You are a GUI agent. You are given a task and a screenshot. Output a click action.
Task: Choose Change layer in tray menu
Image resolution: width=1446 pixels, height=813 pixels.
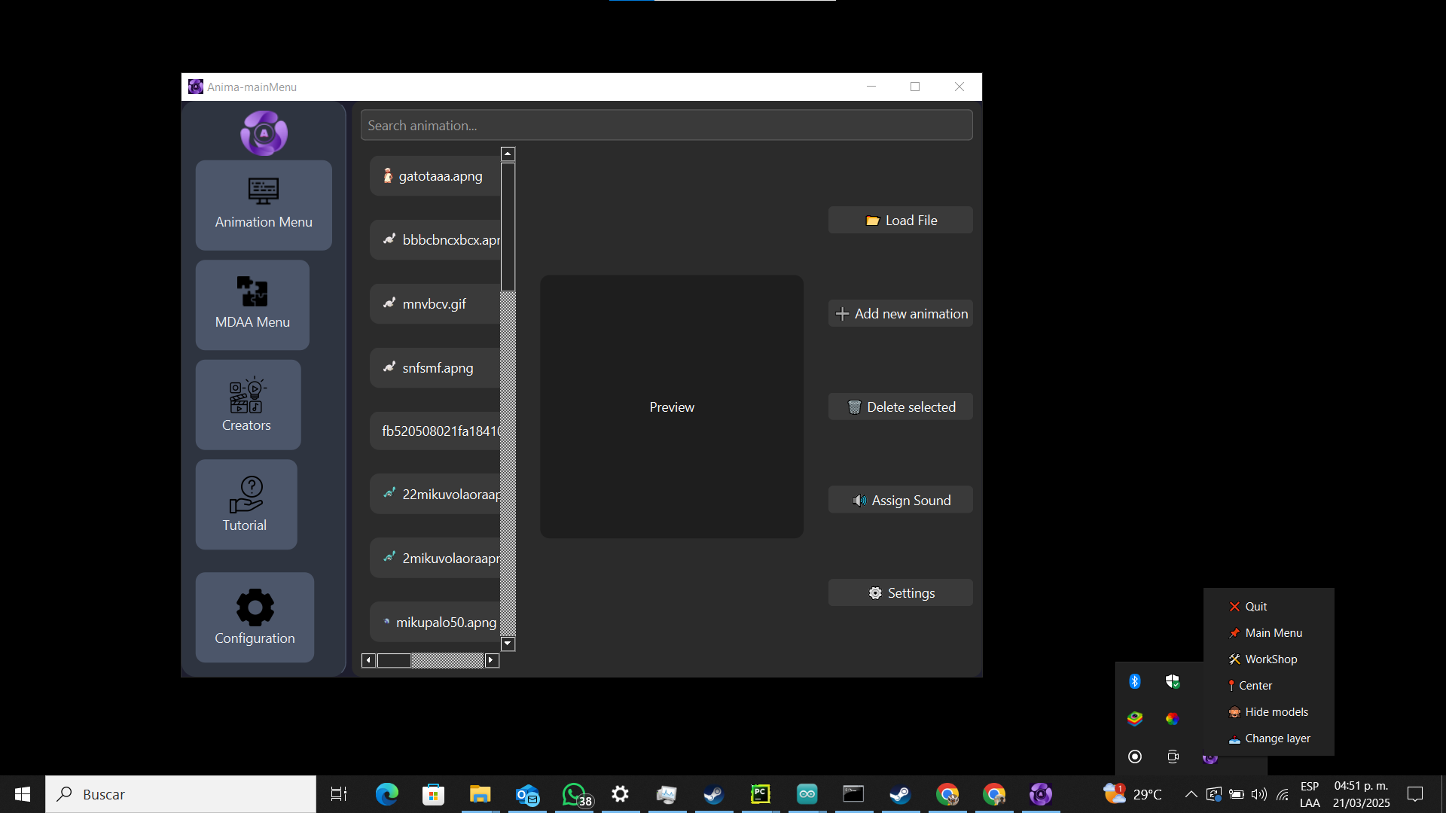[x=1277, y=738]
